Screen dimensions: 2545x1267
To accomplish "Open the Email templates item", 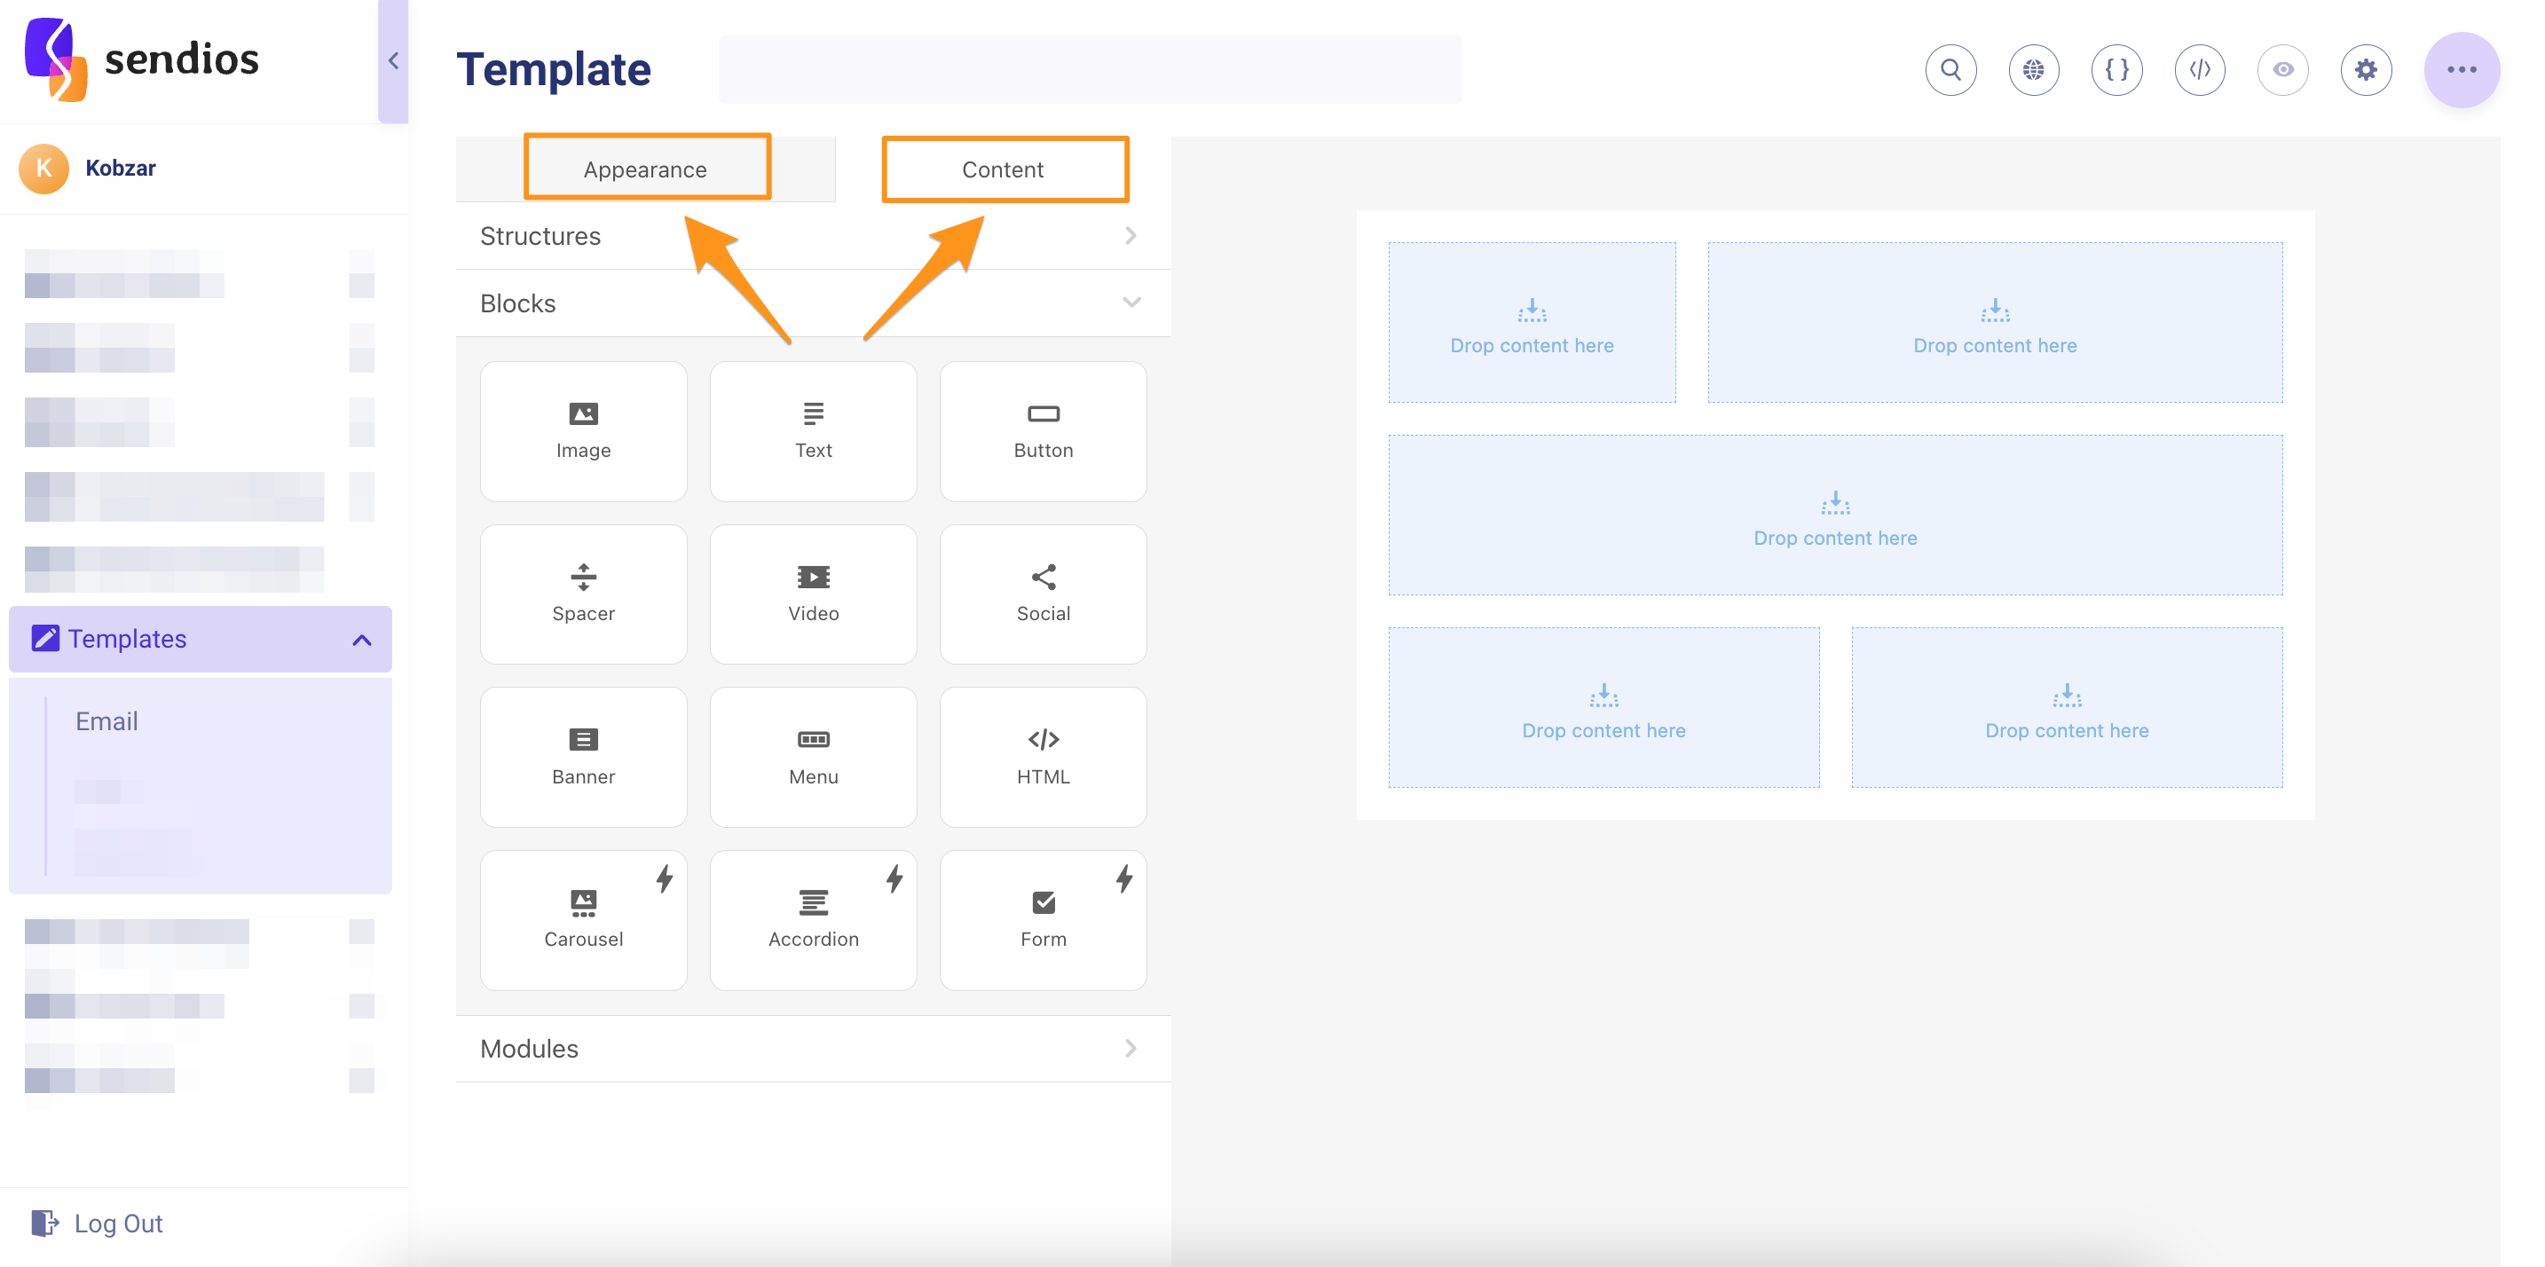I will (x=106, y=721).
